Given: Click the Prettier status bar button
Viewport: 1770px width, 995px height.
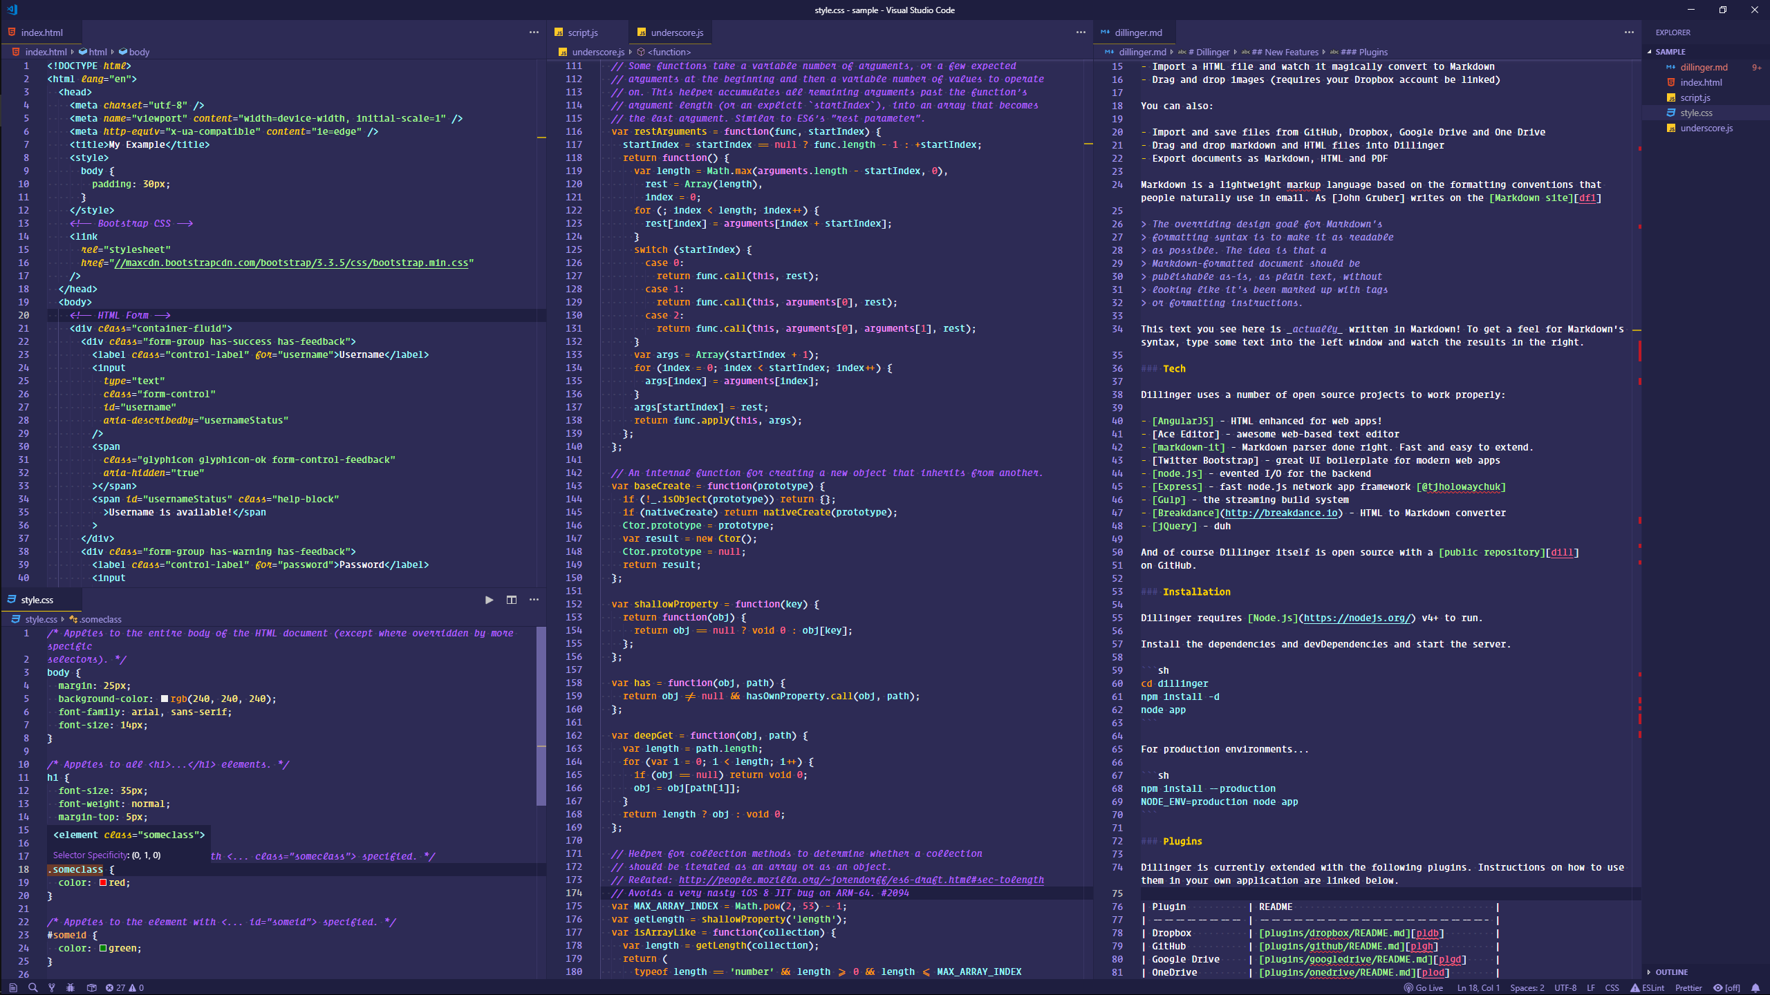Looking at the screenshot, I should (1688, 988).
